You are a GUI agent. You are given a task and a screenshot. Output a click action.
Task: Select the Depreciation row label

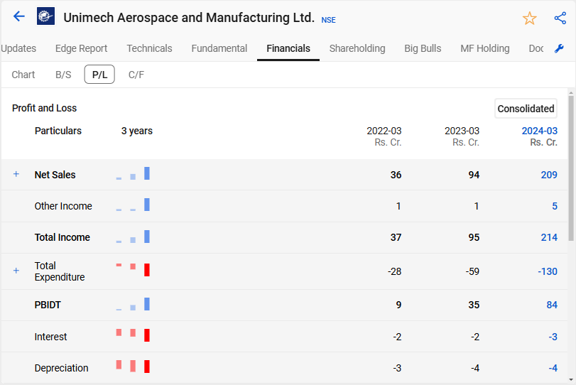click(61, 368)
